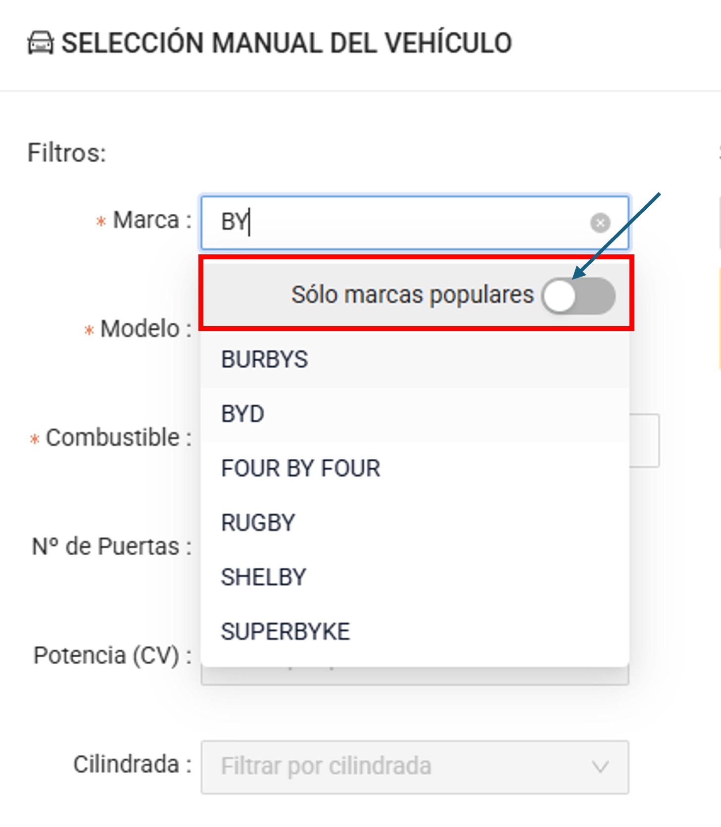Screen dimensions: 721x827
Task: Click the car icon beside the vehicle selection title
Action: point(40,43)
